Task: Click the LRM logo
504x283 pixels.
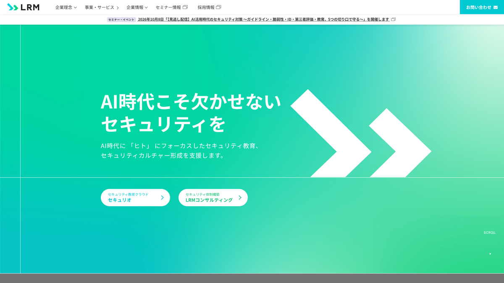Action: [x=23, y=7]
